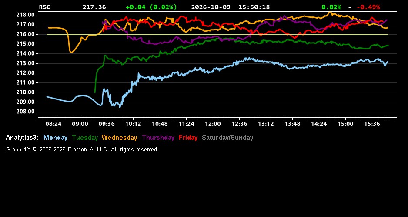Screen dimensions: 408x217
Task: Select the Saturday/Sunday legend label
Action: (227, 138)
